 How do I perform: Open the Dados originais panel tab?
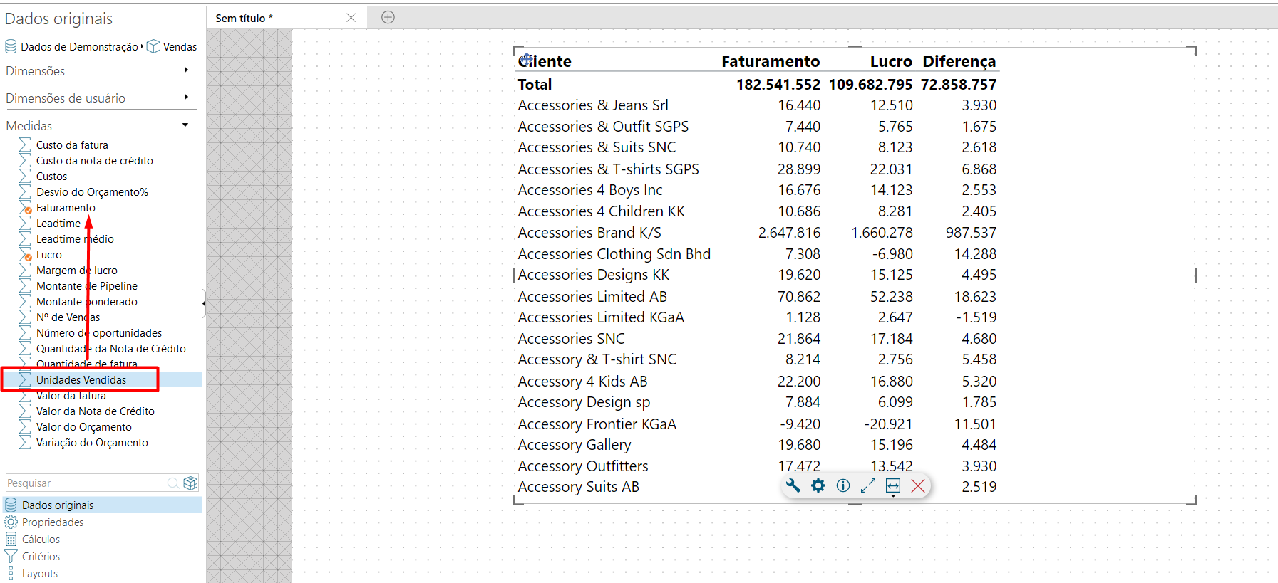103,505
